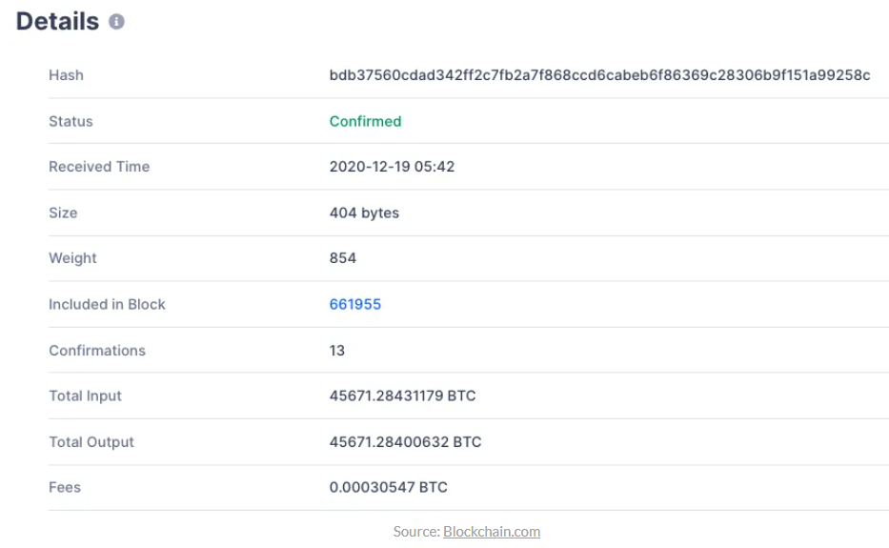Click the green Confirmed status text
The image size is (889, 548).
coord(365,121)
